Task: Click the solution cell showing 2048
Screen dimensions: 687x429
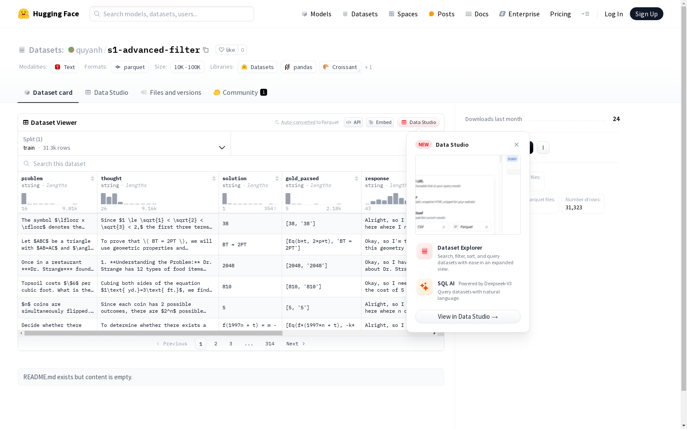Action: pyautogui.click(x=250, y=266)
